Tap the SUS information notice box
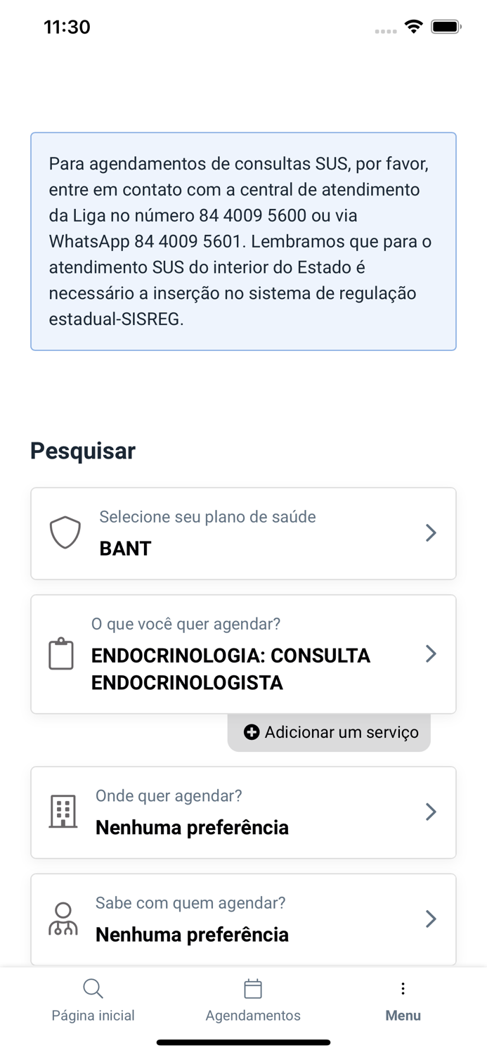This screenshot has height=1055, width=487. click(x=243, y=241)
